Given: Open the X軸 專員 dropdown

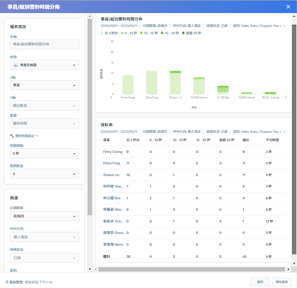Looking at the screenshot, I should 44,85.
